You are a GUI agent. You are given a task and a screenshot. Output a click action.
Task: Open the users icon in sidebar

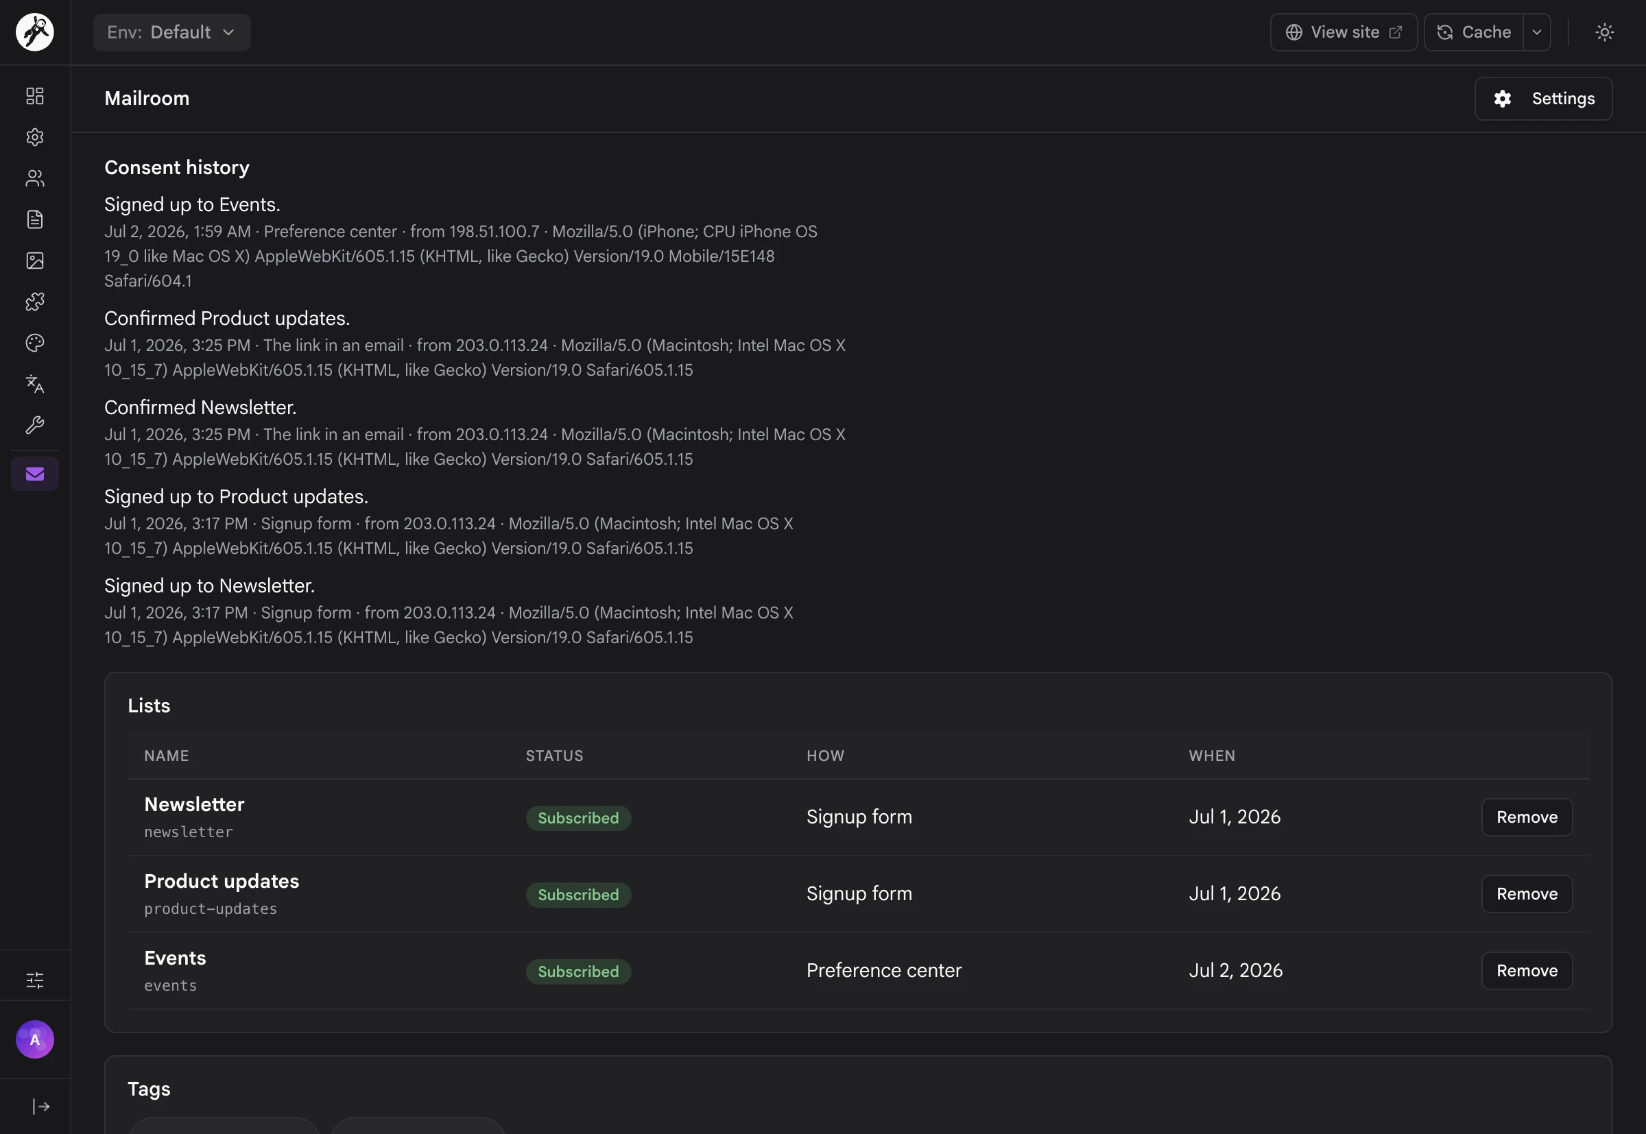pyautogui.click(x=35, y=178)
